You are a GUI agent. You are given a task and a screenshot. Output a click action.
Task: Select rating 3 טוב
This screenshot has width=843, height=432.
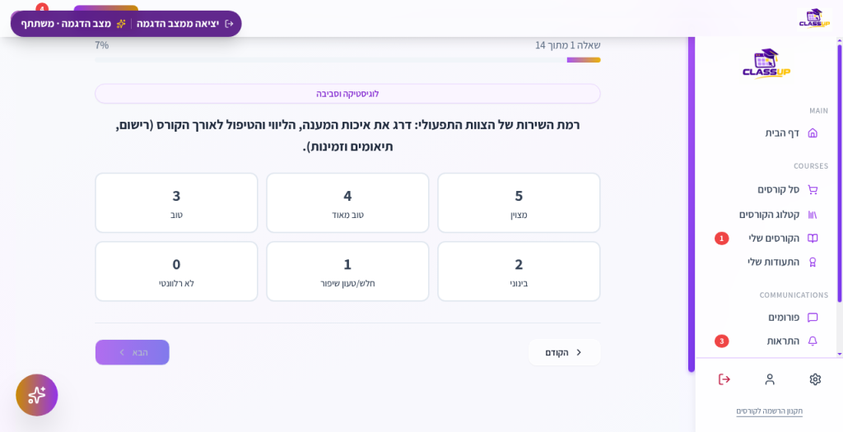(176, 202)
